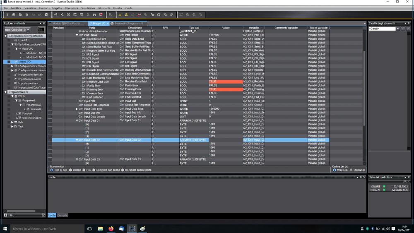This screenshot has width=414, height=233.
Task: Click the Copy toolbar icon
Action: [x=14, y=15]
